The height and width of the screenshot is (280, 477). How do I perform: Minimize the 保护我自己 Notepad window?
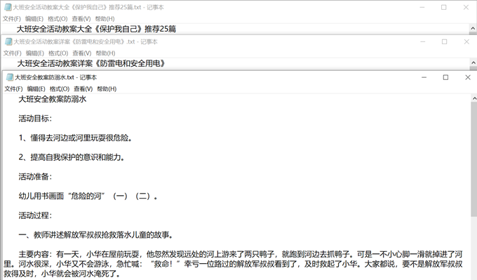coord(422,7)
